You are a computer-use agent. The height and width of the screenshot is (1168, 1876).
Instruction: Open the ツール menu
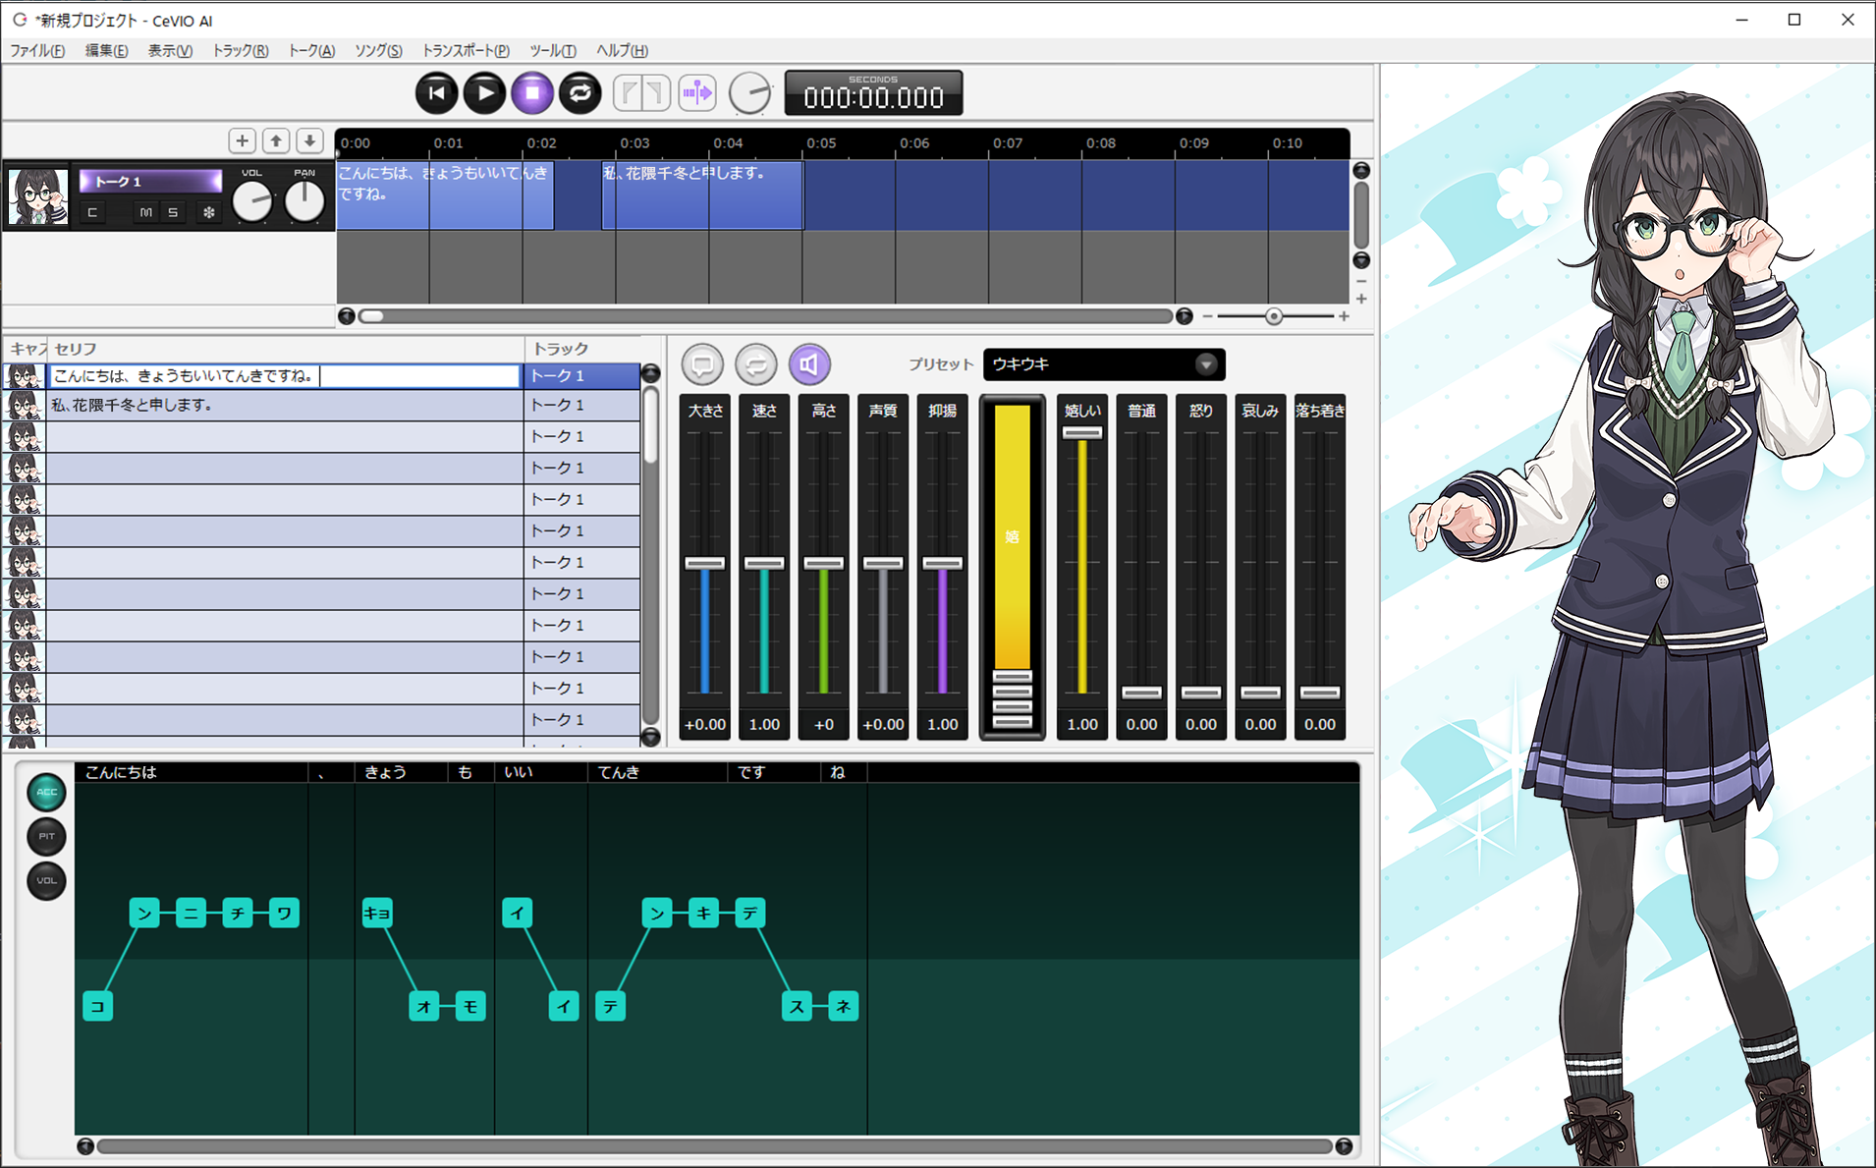coord(552,50)
